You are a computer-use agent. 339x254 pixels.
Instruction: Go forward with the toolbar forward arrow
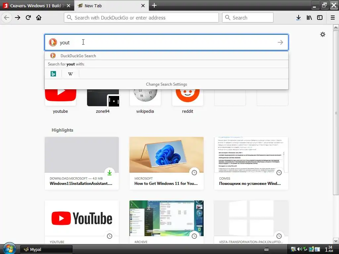point(18,18)
